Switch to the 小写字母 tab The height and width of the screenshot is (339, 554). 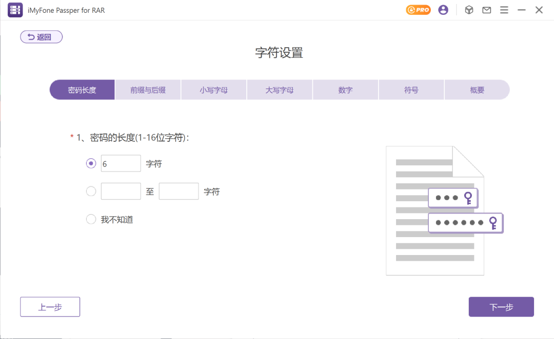[213, 90]
